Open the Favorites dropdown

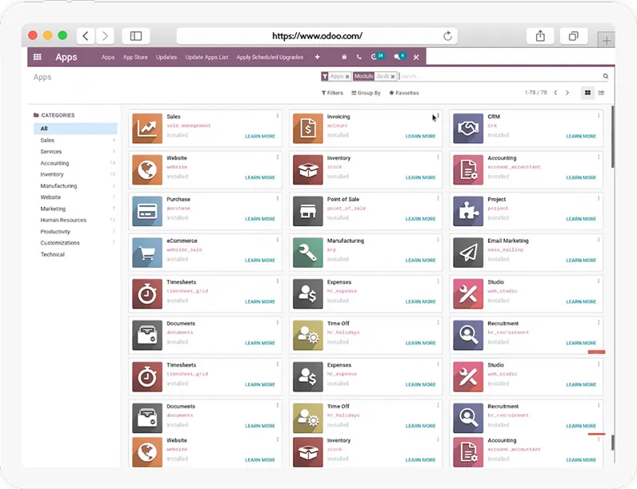coord(404,93)
